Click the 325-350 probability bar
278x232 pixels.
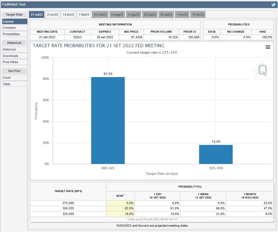(x=216, y=154)
